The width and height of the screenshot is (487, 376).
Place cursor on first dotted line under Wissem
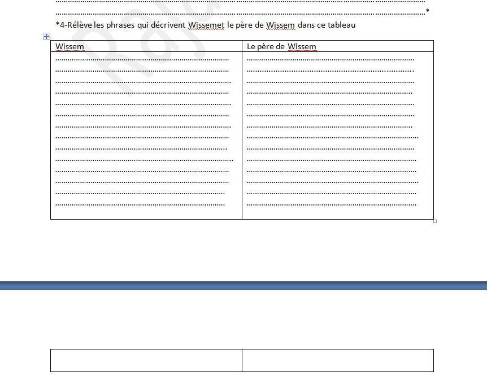(x=142, y=58)
